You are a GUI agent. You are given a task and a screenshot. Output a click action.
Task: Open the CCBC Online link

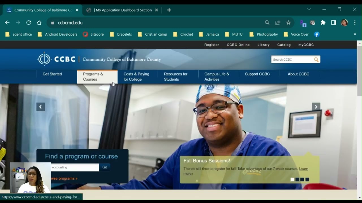pyautogui.click(x=238, y=45)
